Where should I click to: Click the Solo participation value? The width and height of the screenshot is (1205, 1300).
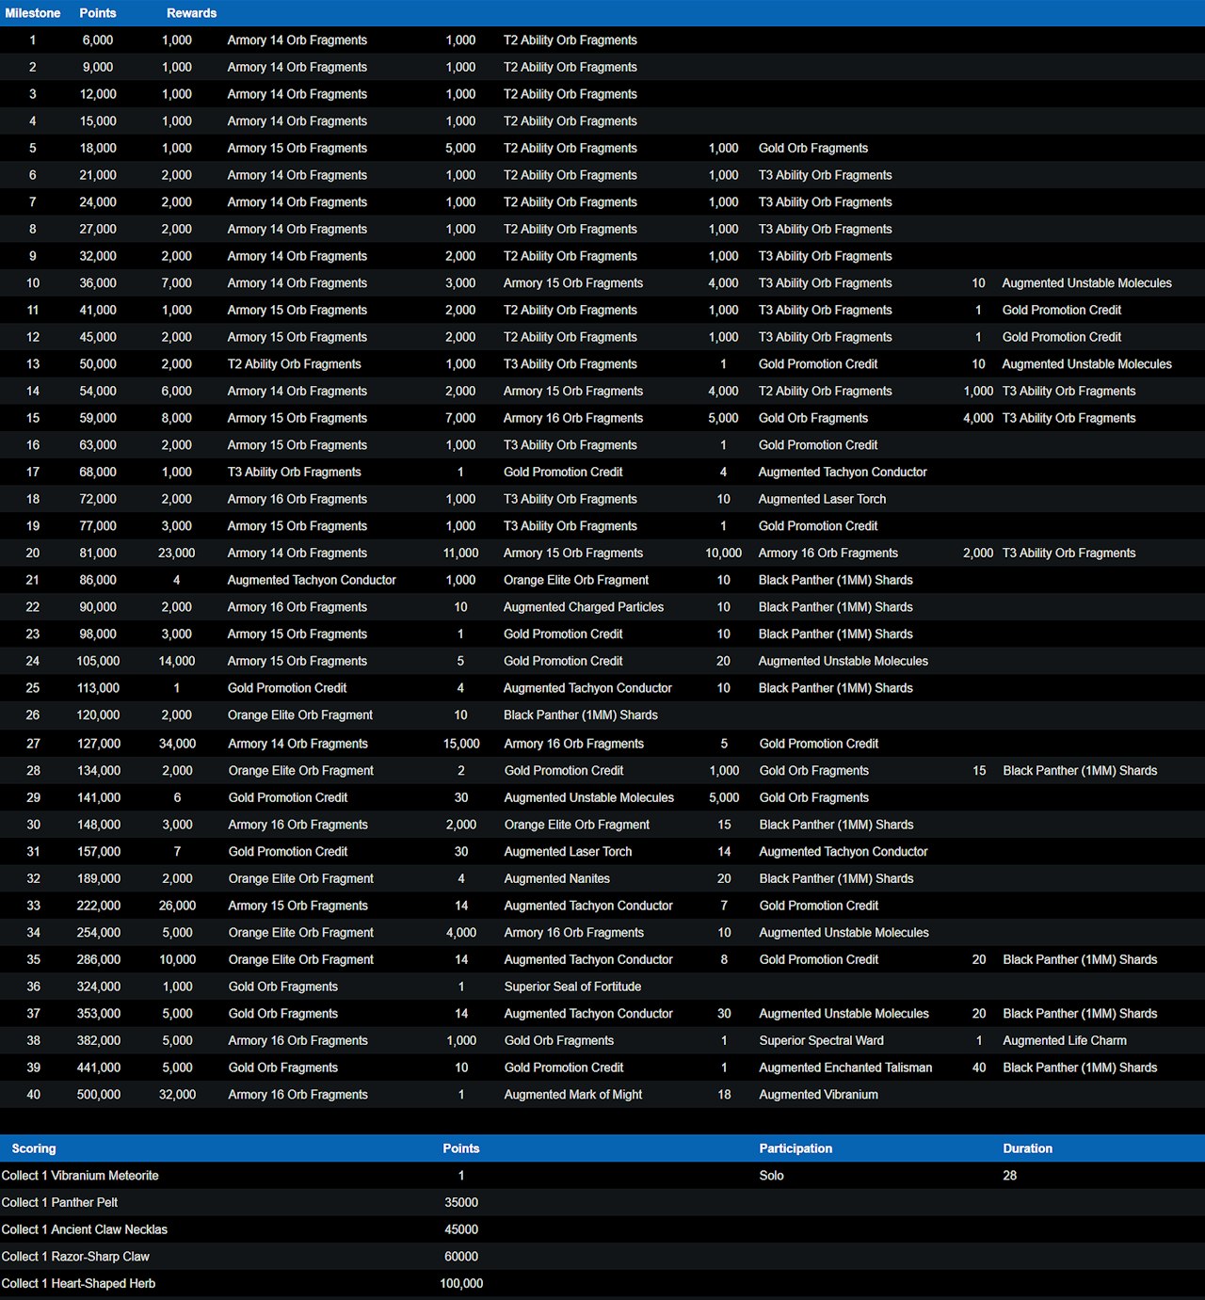pos(771,1176)
